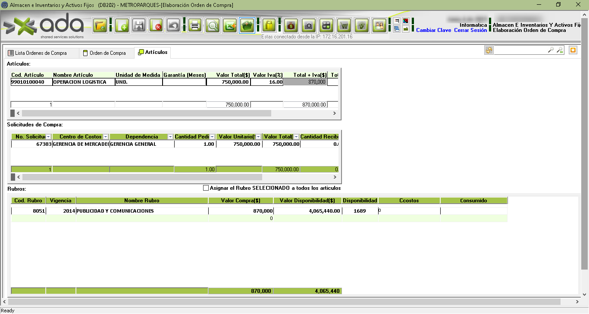Click the undo arrow toolbar icon

tap(173, 25)
